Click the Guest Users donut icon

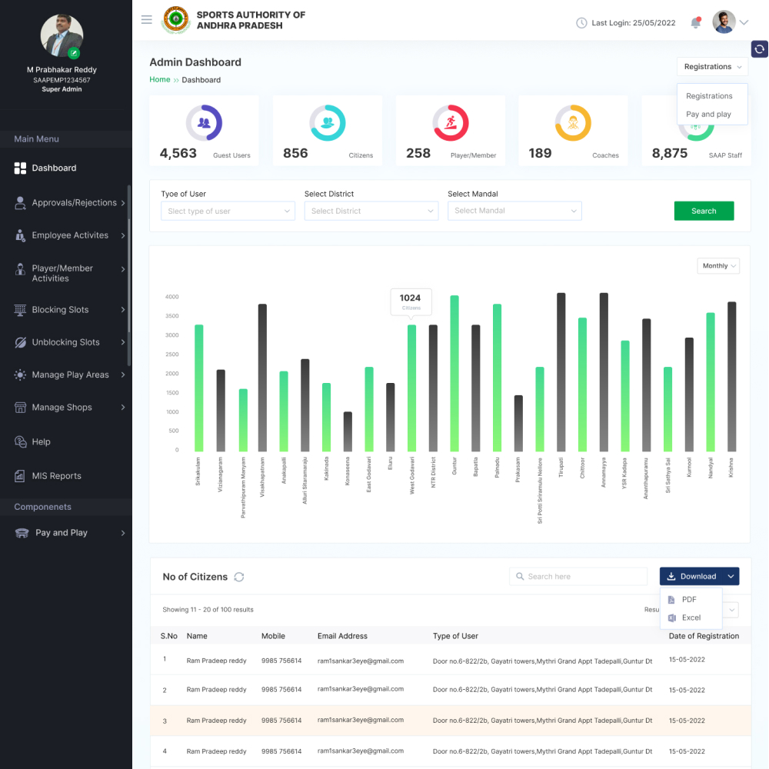click(x=204, y=122)
